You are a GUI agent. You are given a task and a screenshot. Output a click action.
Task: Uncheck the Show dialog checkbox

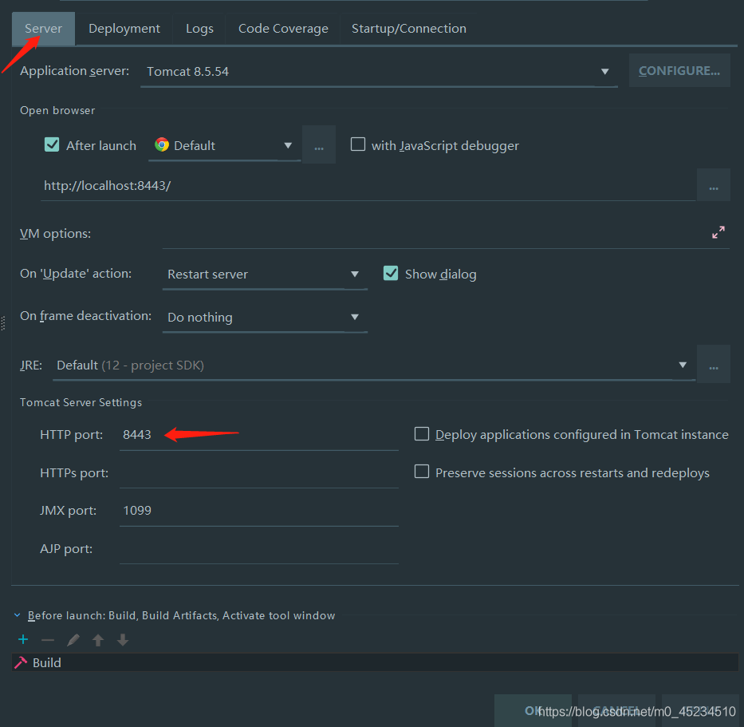tap(391, 273)
